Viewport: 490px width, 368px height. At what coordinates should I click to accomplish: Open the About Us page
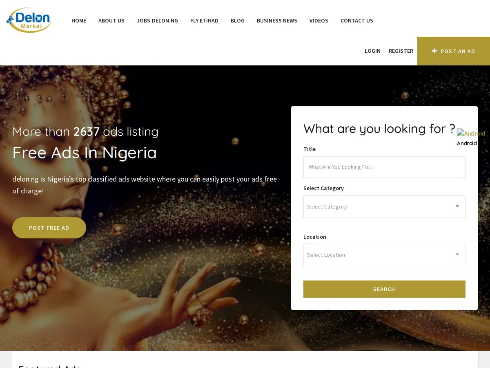(111, 20)
